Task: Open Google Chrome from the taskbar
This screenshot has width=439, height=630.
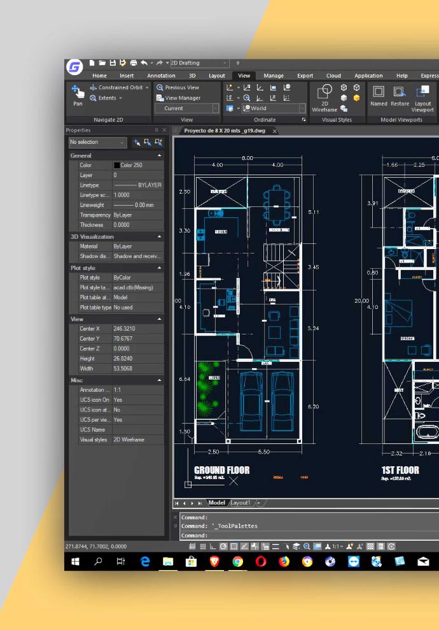Action: coord(237,561)
